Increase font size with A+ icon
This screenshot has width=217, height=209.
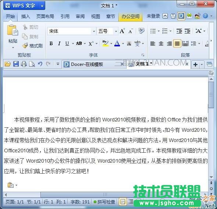[122, 31]
